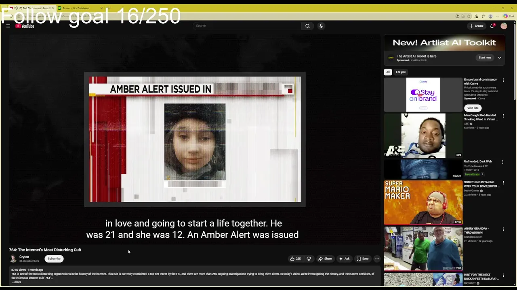Open 'ANGRY GRANDPA - THROWDOWN!' title
This screenshot has height=290, width=517.
tap(476, 230)
